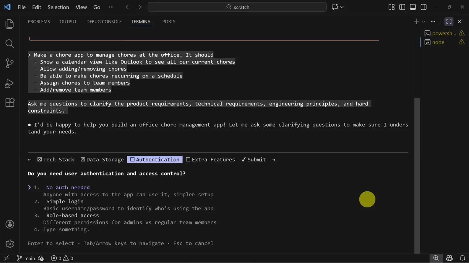Choose the Role-based access option
469x263 pixels.
72,216
